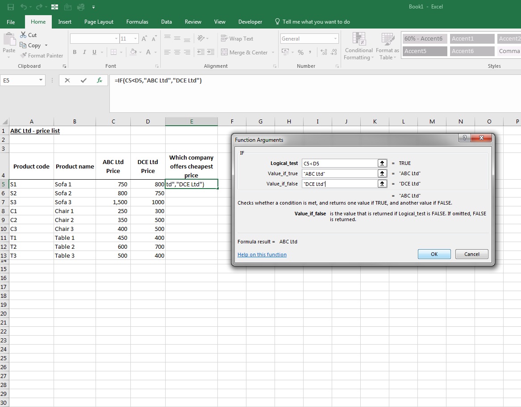Image resolution: width=521 pixels, height=407 pixels.
Task: Click the Insert Function fx icon
Action: coord(100,80)
